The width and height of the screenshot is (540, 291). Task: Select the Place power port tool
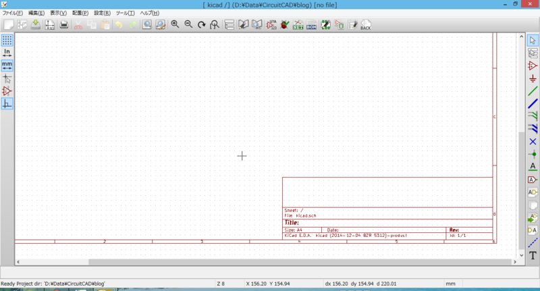[x=533, y=78]
